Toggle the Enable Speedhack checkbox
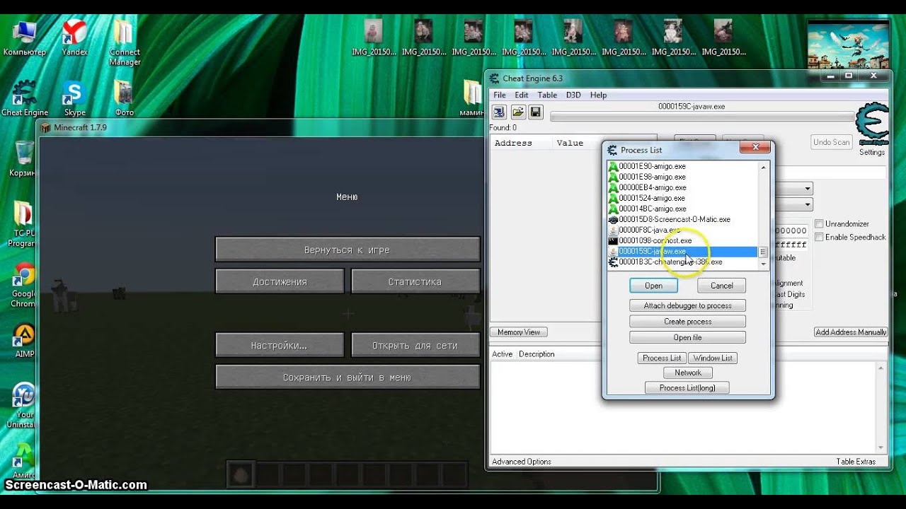 [x=819, y=237]
